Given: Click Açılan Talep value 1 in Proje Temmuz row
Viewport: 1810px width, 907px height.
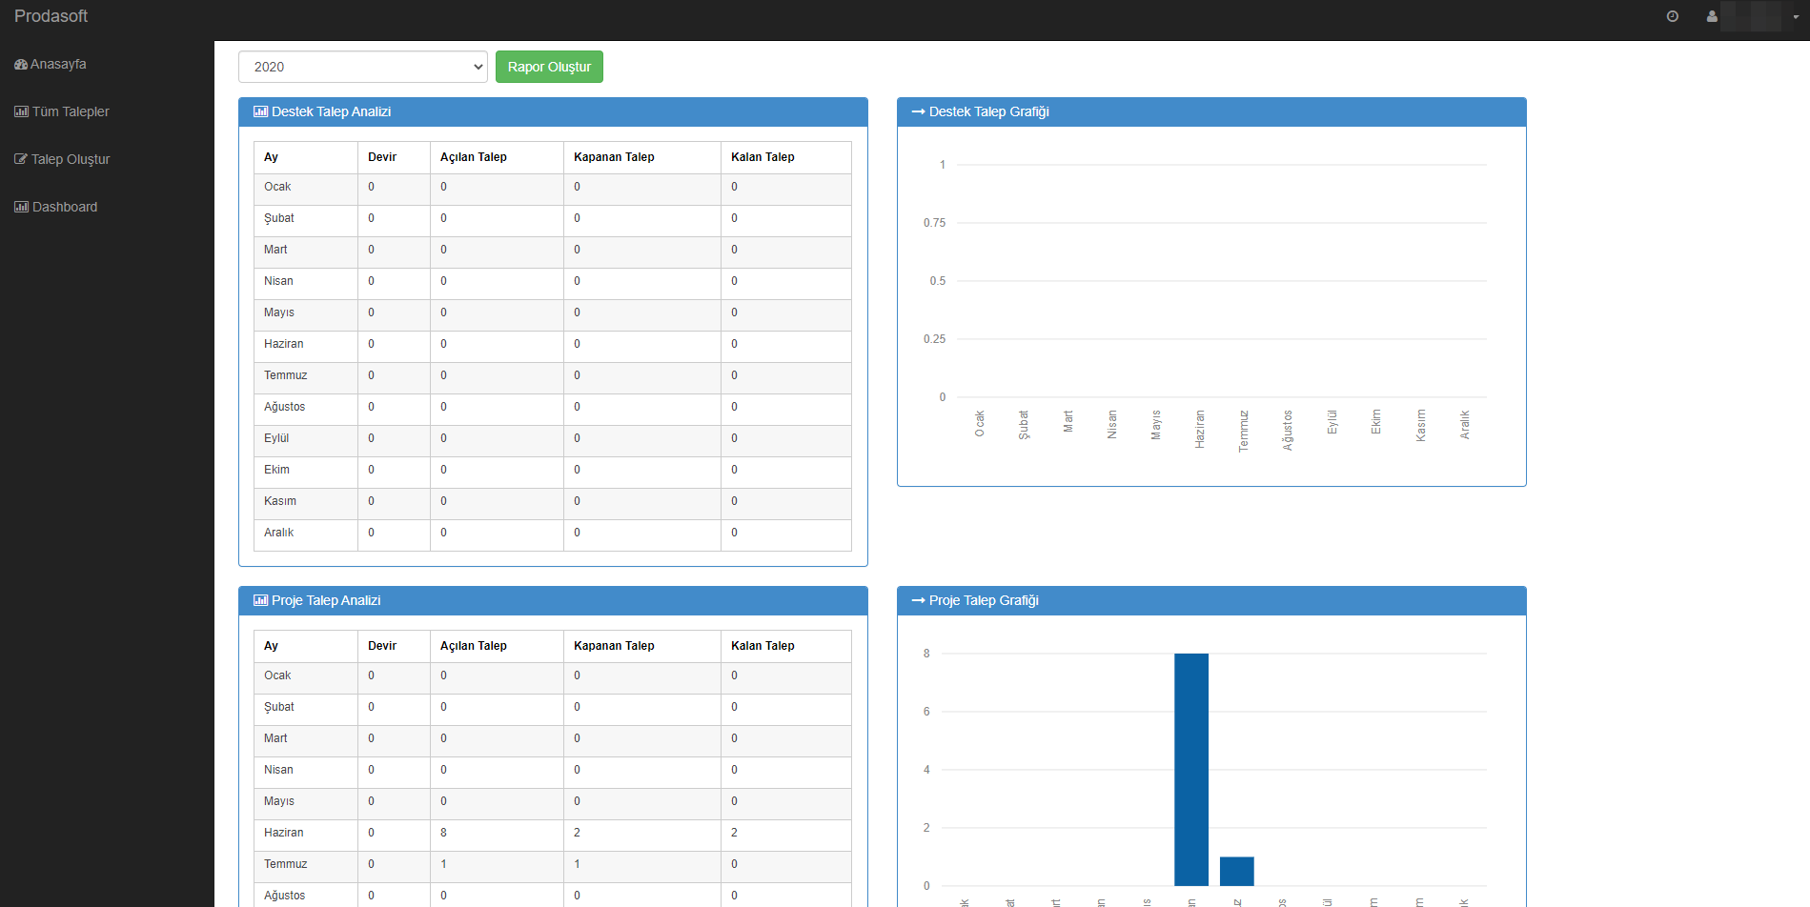Looking at the screenshot, I should coord(443,864).
